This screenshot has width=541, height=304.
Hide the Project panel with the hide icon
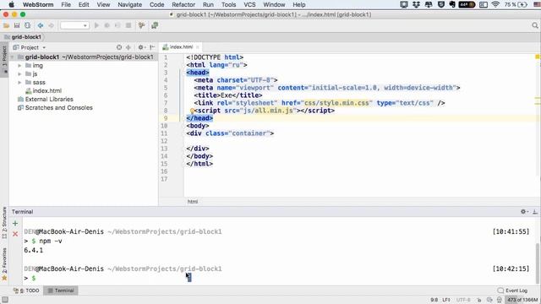tap(152, 47)
